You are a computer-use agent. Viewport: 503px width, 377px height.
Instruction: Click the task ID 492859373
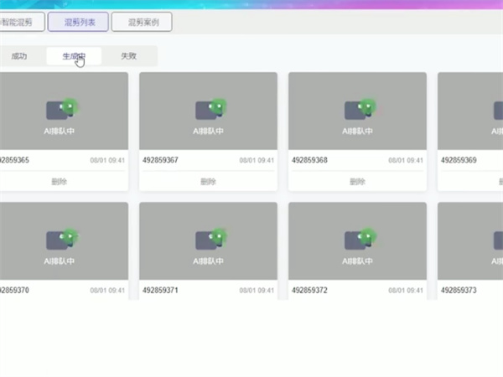(459, 290)
